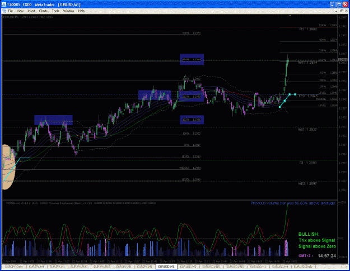Click the BULLISH: indicator label

point(309,234)
